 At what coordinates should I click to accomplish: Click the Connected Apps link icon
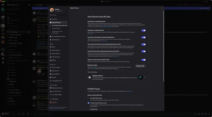tap(51, 95)
